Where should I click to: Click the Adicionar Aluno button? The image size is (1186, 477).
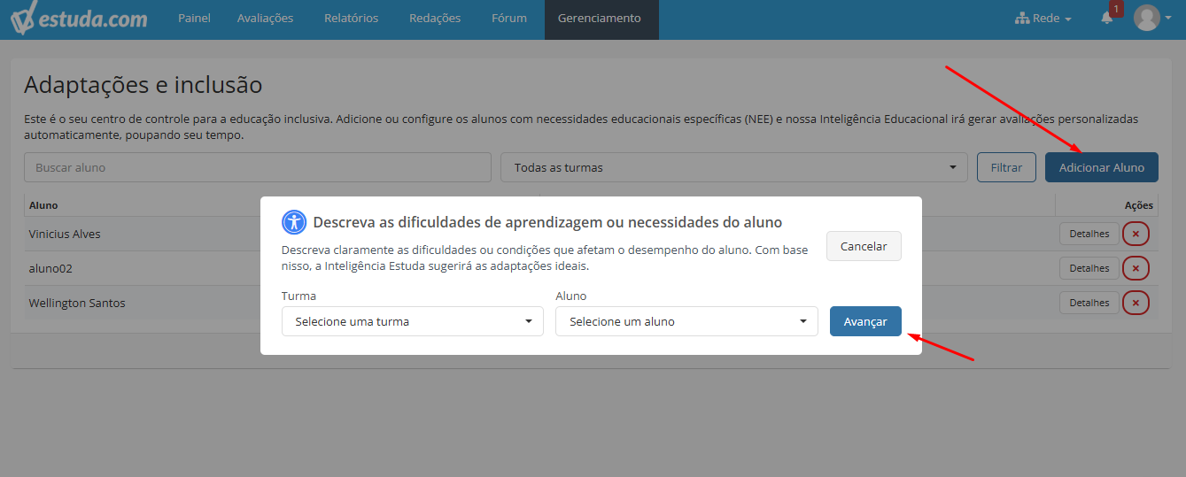pyautogui.click(x=1102, y=167)
